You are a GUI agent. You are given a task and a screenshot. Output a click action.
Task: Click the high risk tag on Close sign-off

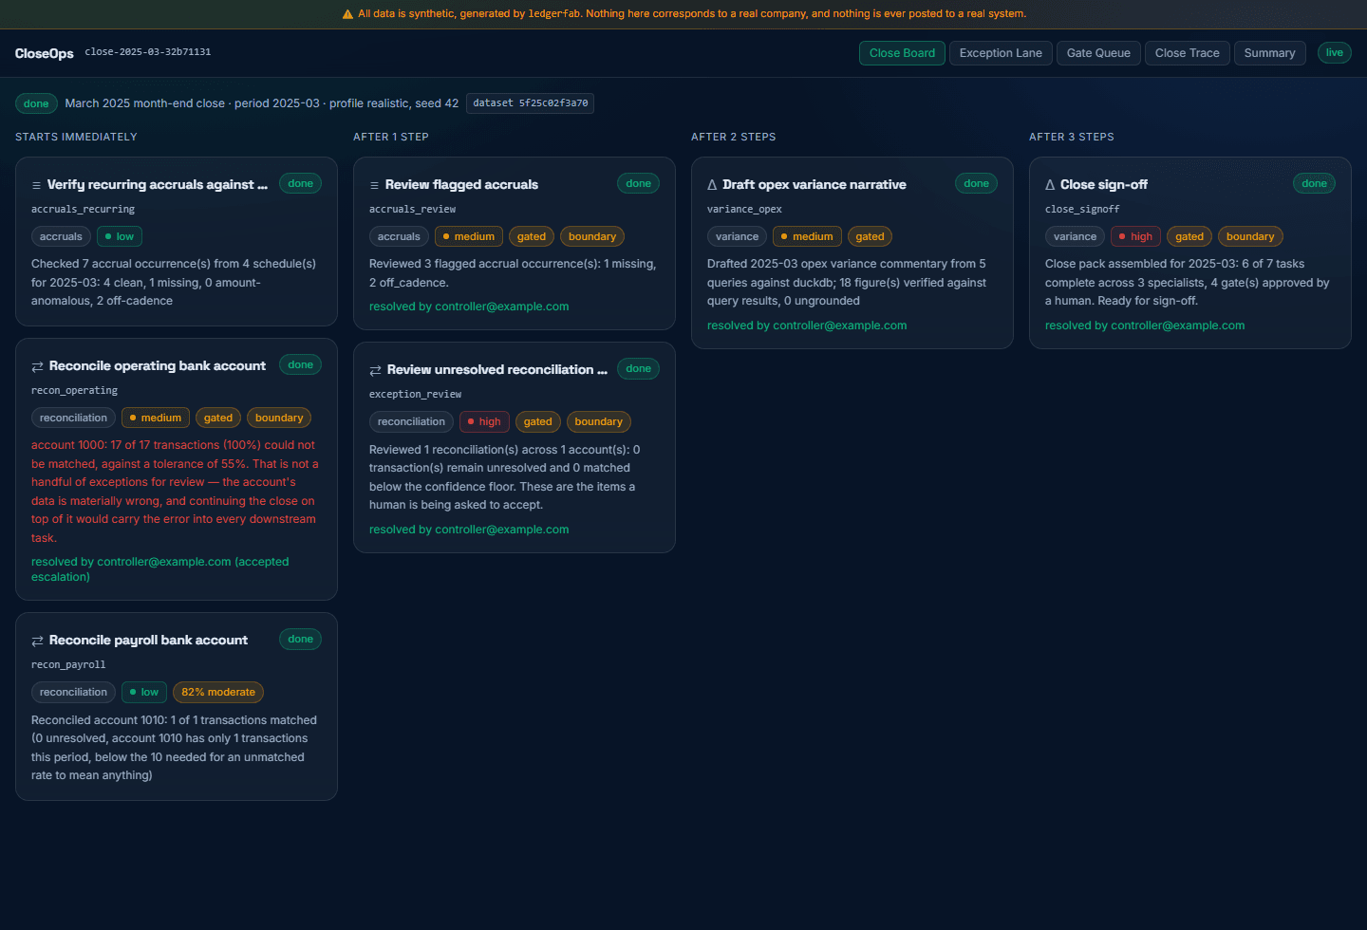pos(1135,236)
